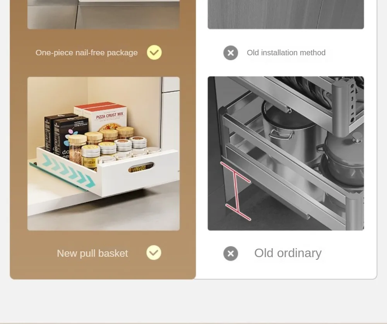
Task: Select the One-piece nail-free package label
Action: point(87,53)
